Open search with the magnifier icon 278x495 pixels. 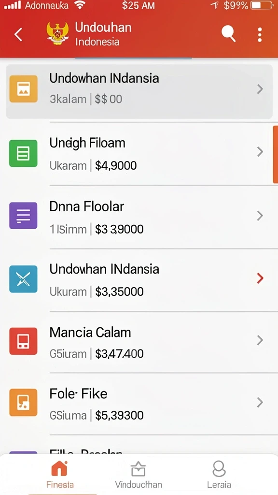228,34
